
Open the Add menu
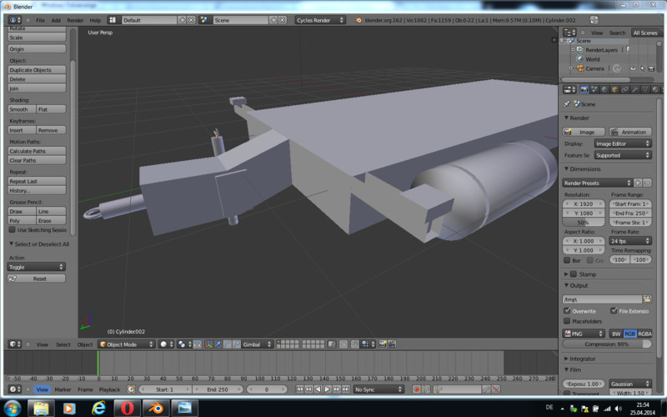coord(56,20)
